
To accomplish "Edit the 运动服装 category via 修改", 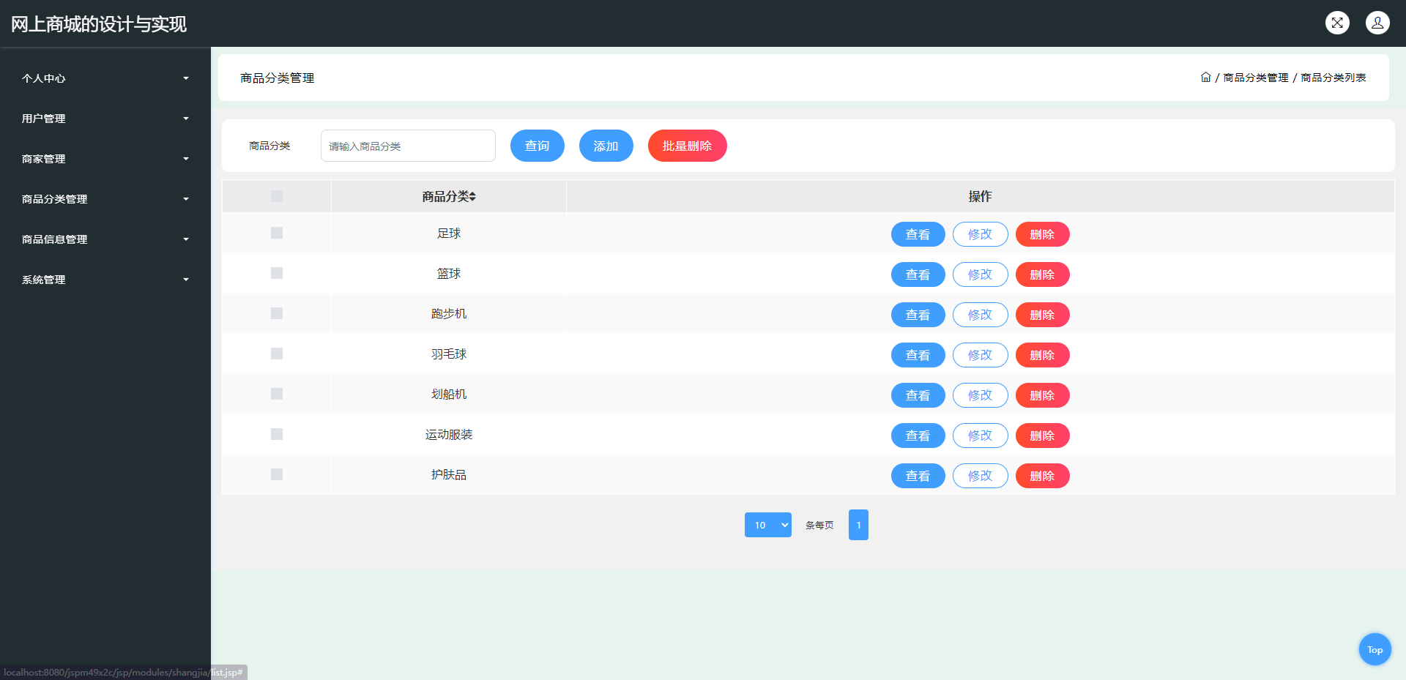I will click(981, 436).
